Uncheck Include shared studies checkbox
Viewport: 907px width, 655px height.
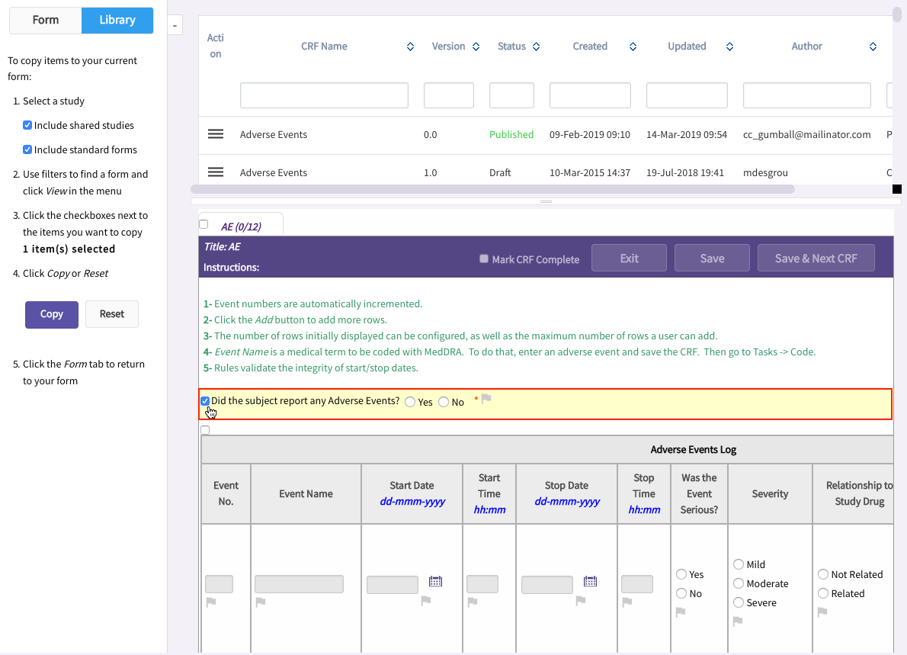[27, 125]
